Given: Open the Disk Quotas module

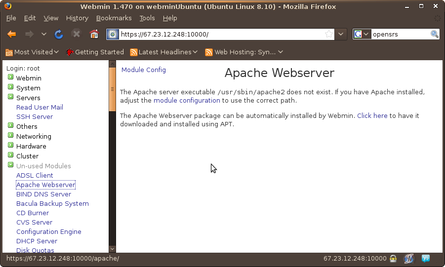Looking at the screenshot, I should click(35, 250).
